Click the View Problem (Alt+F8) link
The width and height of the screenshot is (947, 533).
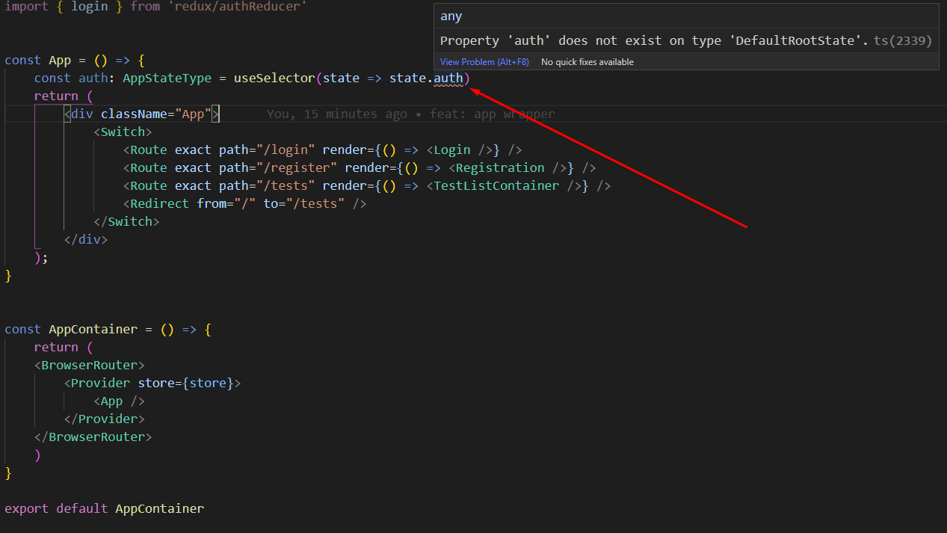pyautogui.click(x=484, y=62)
